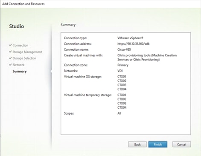Select the Summary step in sidebar

tap(20, 71)
